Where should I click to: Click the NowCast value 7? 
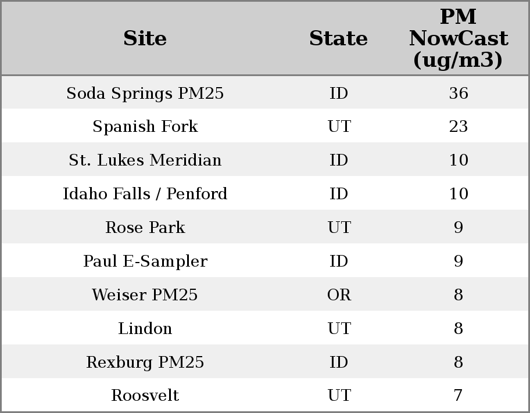pos(458,396)
